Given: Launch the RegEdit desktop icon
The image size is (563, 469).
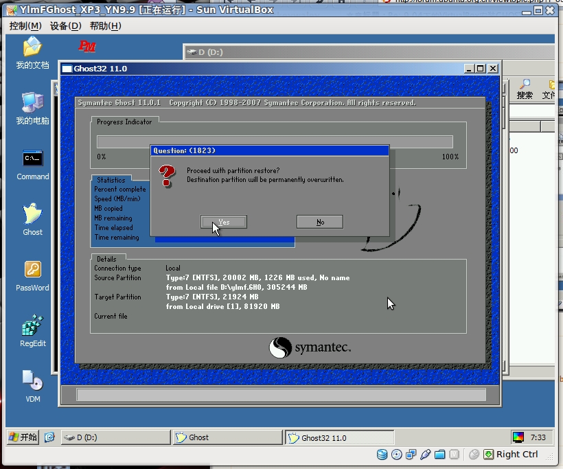Looking at the screenshot, I should pos(33,331).
